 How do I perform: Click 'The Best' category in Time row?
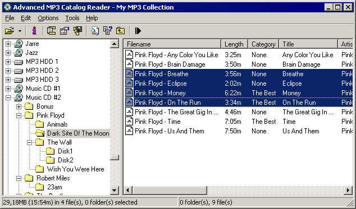(264, 122)
